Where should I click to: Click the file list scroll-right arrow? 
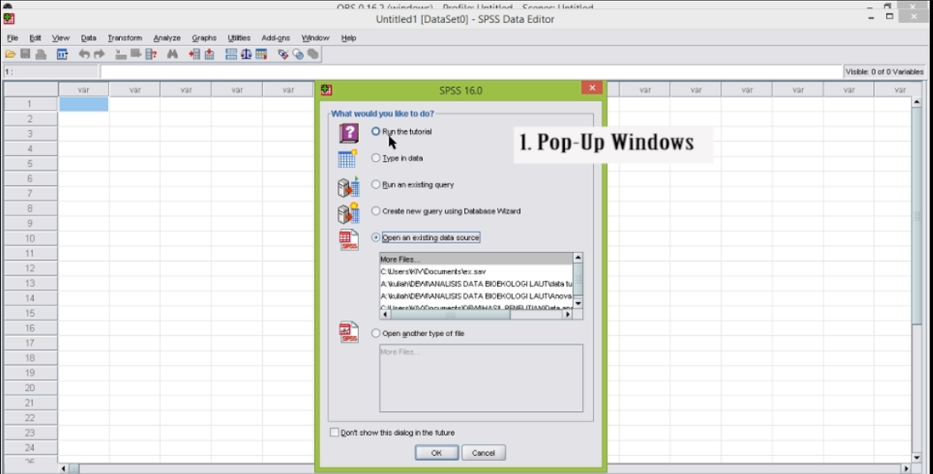point(567,315)
